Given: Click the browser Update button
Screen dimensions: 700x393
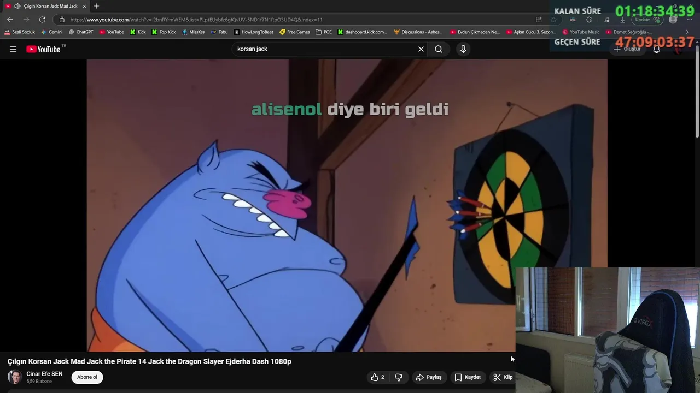Looking at the screenshot, I should point(647,20).
